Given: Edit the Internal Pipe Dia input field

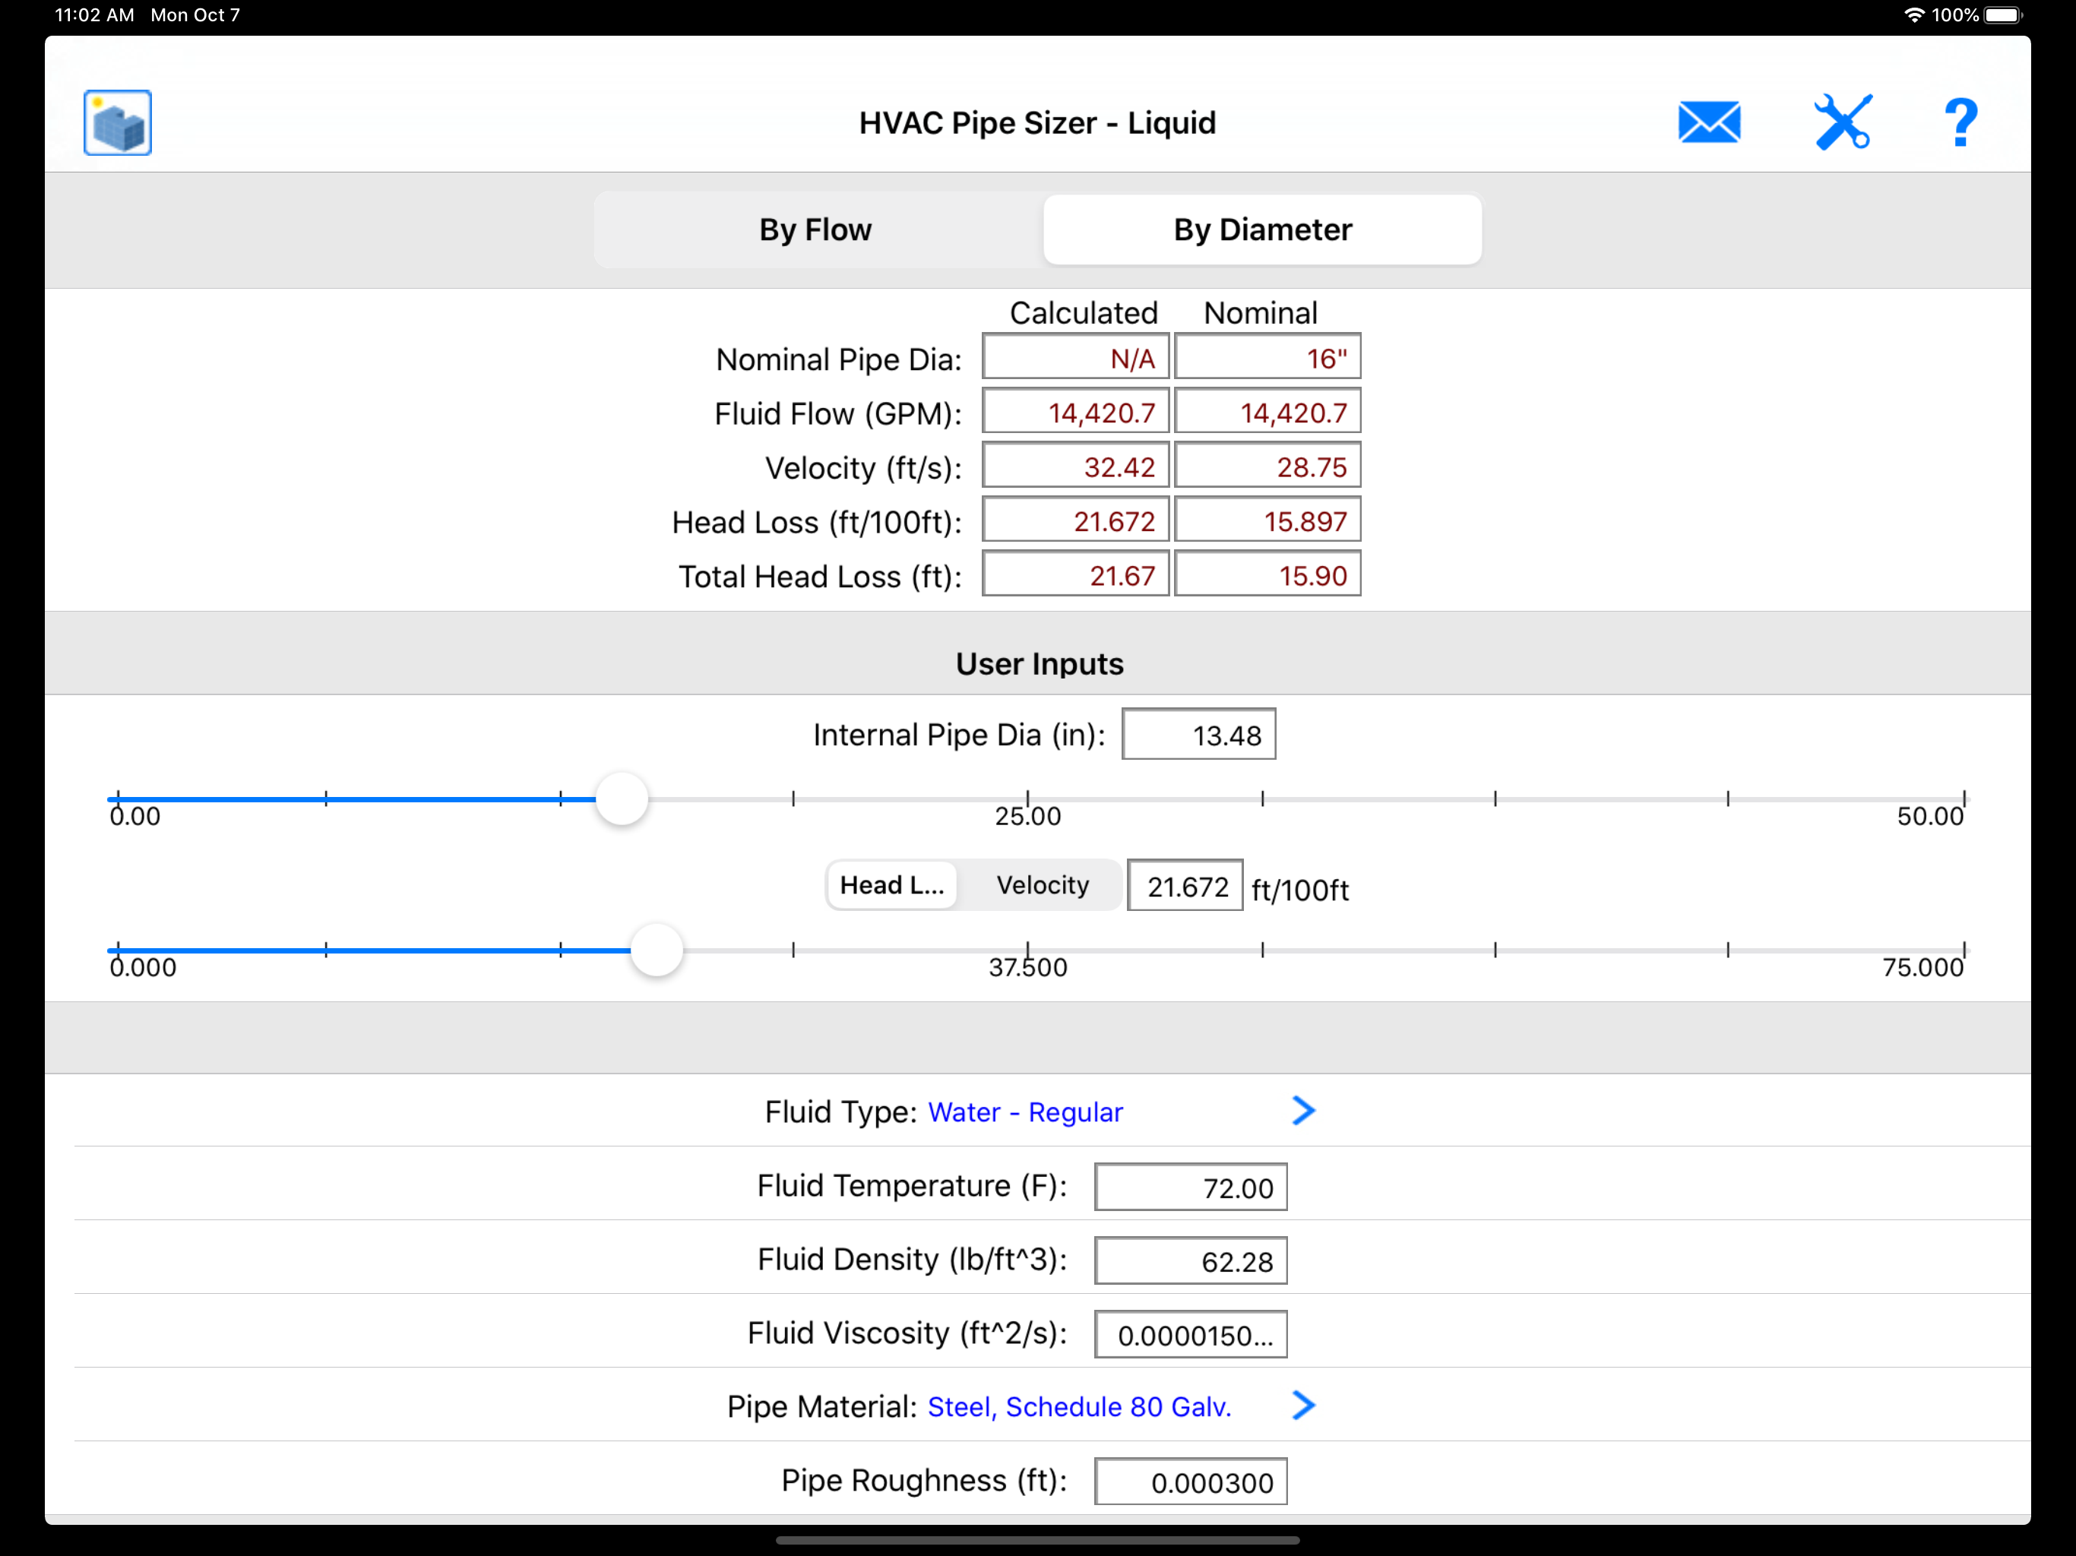Looking at the screenshot, I should point(1198,735).
